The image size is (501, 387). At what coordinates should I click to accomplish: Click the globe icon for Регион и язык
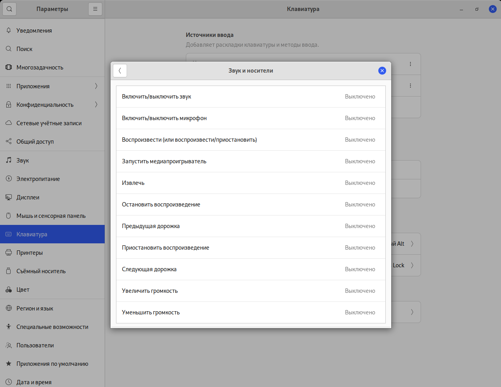[x=9, y=308]
